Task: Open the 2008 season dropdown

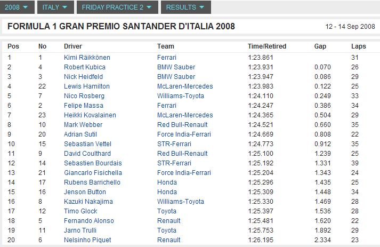Action: 18,7
